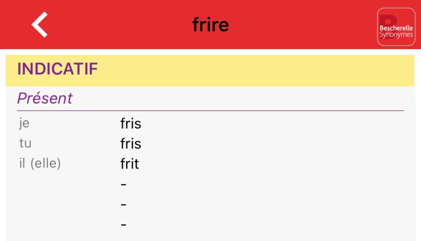
Task: Click red header bar left of "frire"
Action: pos(115,25)
